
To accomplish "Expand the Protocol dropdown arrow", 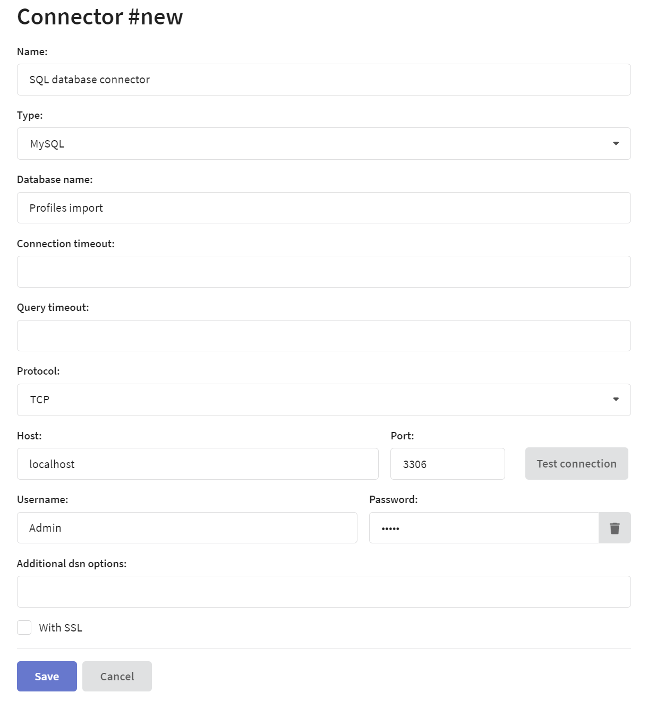I will pos(616,399).
